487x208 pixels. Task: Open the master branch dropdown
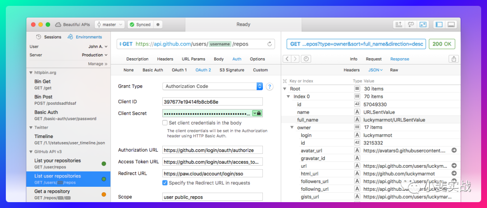click(x=110, y=24)
